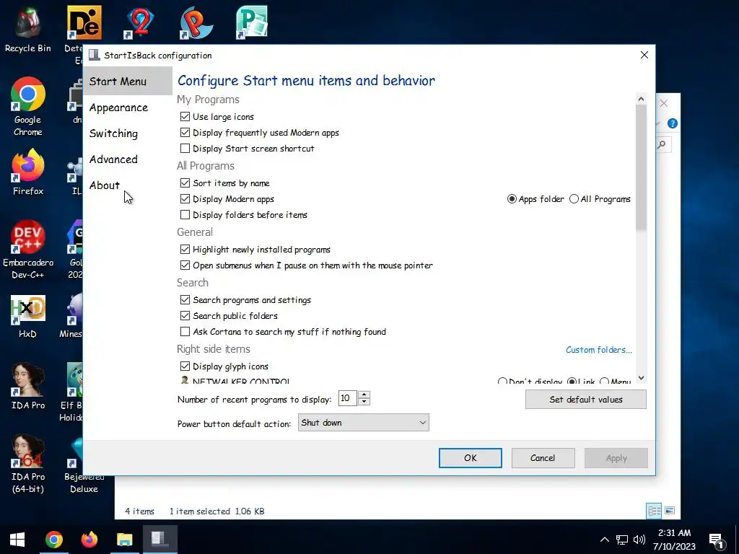The height and width of the screenshot is (554, 739).
Task: Click the search magnifier in Explorer window
Action: point(662,144)
